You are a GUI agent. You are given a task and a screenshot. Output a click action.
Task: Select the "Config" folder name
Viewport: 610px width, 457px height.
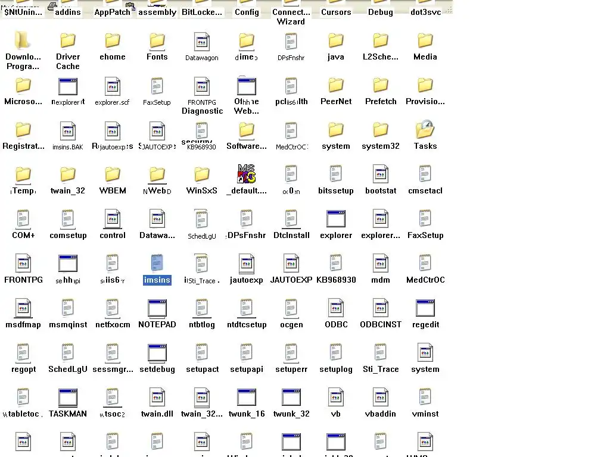pyautogui.click(x=247, y=12)
